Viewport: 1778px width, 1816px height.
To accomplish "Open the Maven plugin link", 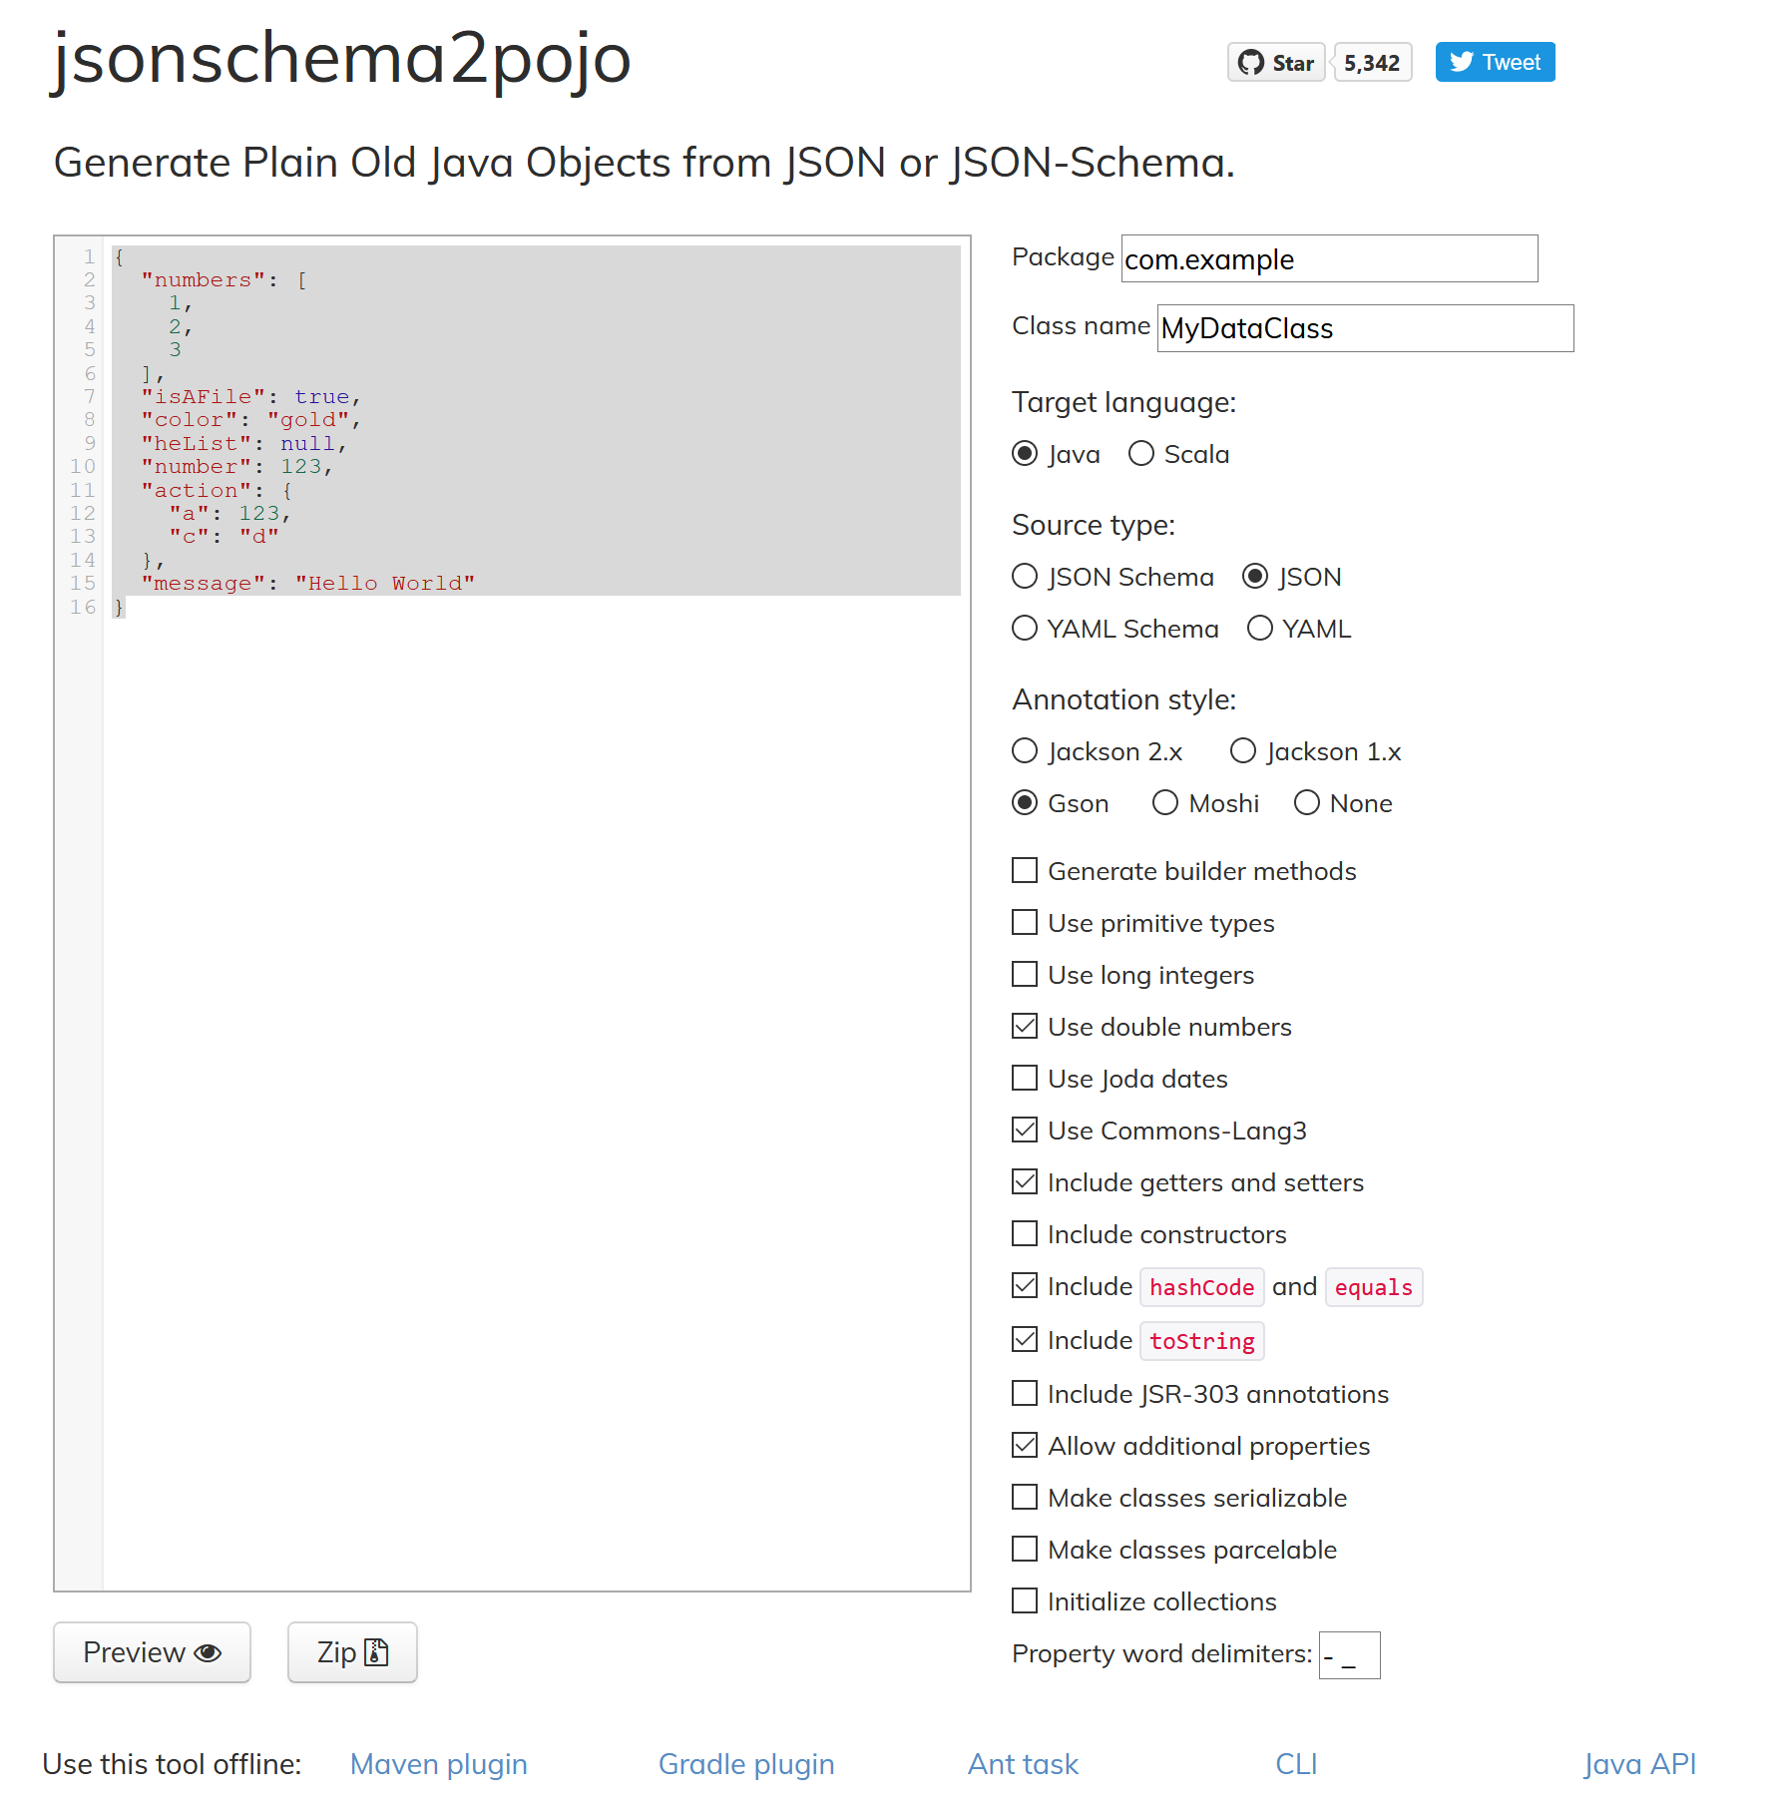I will (x=439, y=1764).
